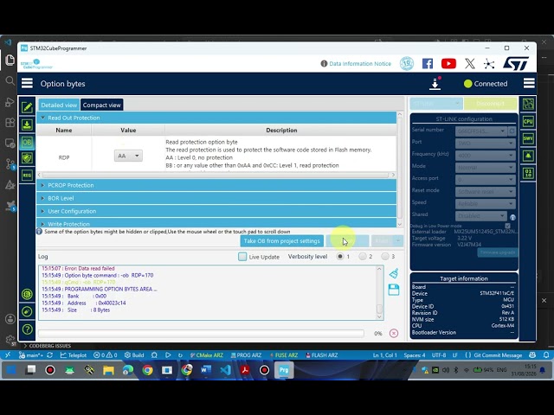Expand the BOR Level section
This screenshot has width=554, height=415.
[x=216, y=198]
